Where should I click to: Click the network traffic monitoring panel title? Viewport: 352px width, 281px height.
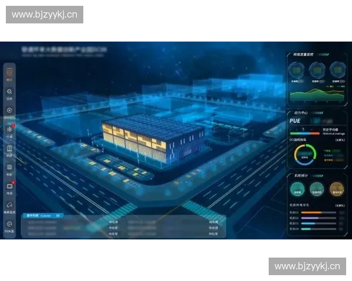point(303,54)
